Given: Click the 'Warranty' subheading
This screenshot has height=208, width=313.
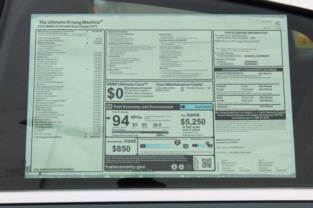Looking at the screenshot, I should (164, 68).
